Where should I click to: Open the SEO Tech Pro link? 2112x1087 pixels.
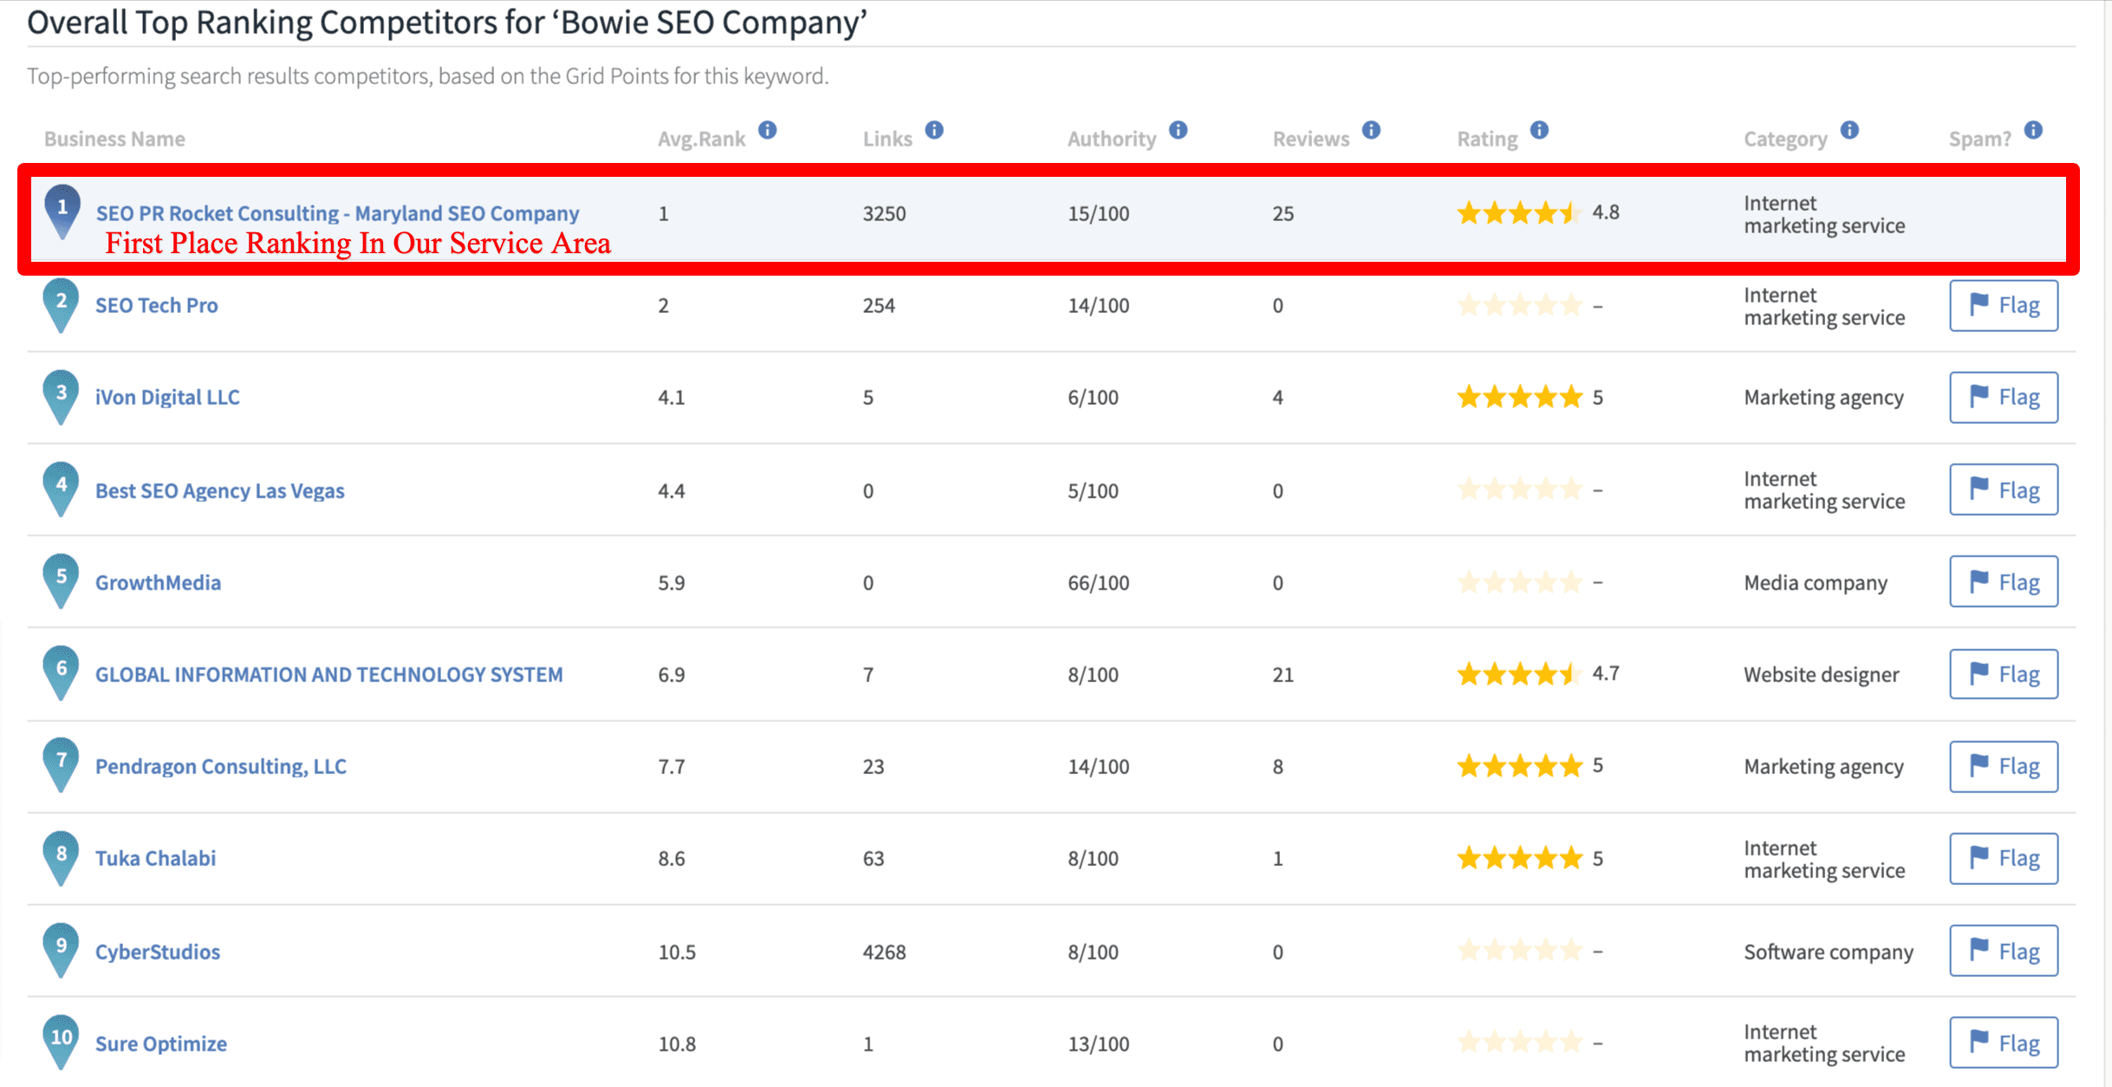point(156,305)
